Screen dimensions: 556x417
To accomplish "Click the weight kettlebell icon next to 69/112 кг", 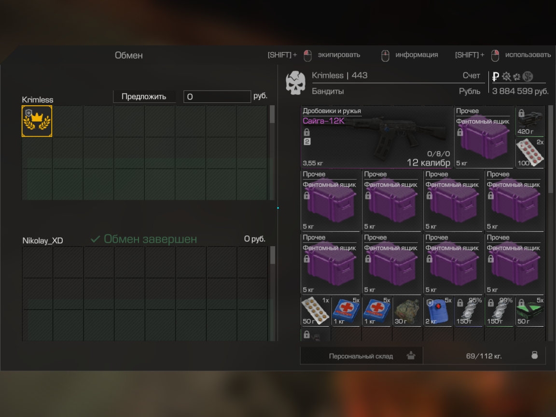I will point(535,355).
